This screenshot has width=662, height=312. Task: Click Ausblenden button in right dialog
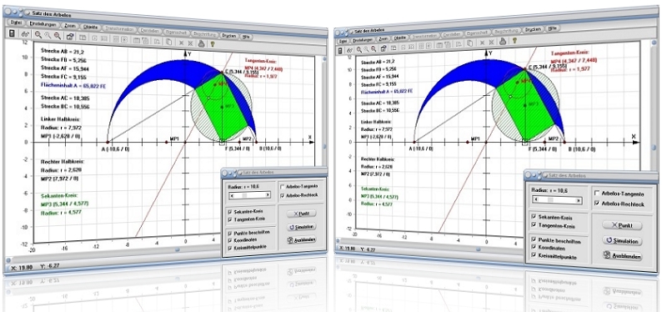[622, 256]
